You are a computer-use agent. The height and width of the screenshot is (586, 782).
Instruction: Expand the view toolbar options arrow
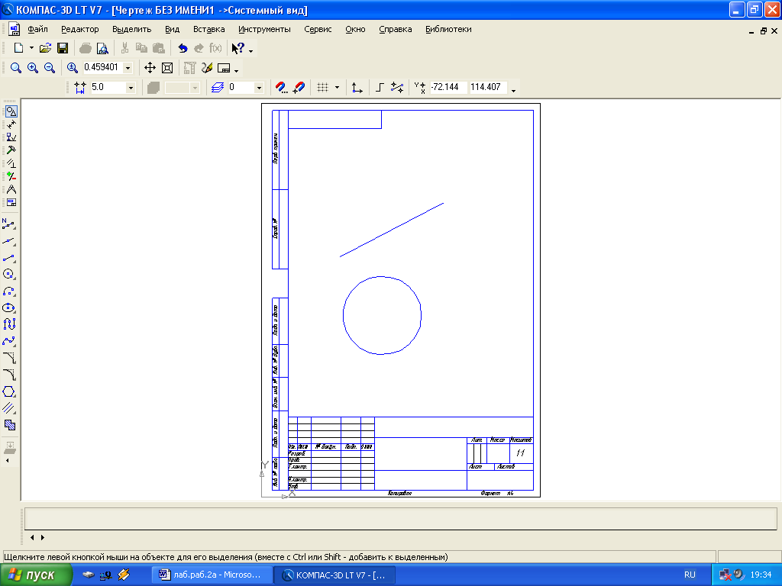click(x=237, y=71)
